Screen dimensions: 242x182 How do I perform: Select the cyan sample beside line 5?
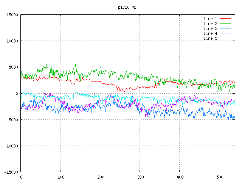225,38
